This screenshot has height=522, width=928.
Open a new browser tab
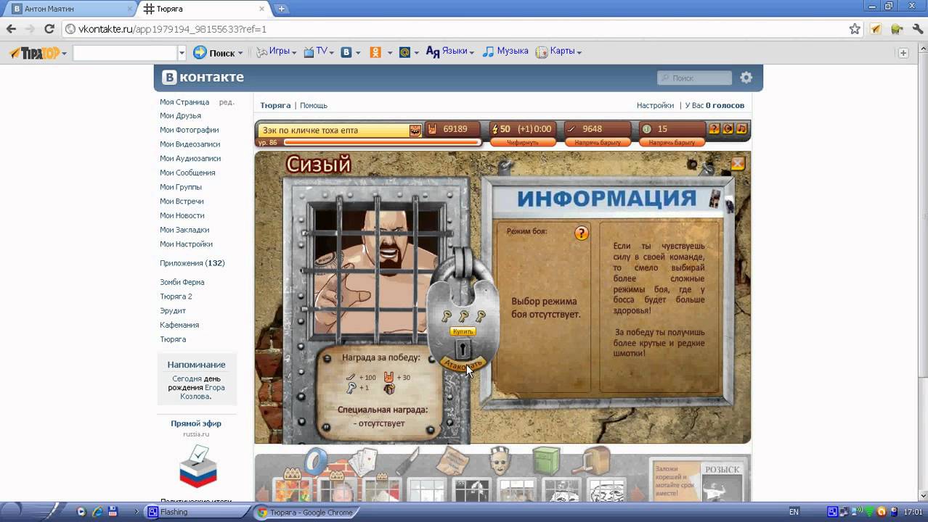pyautogui.click(x=282, y=9)
